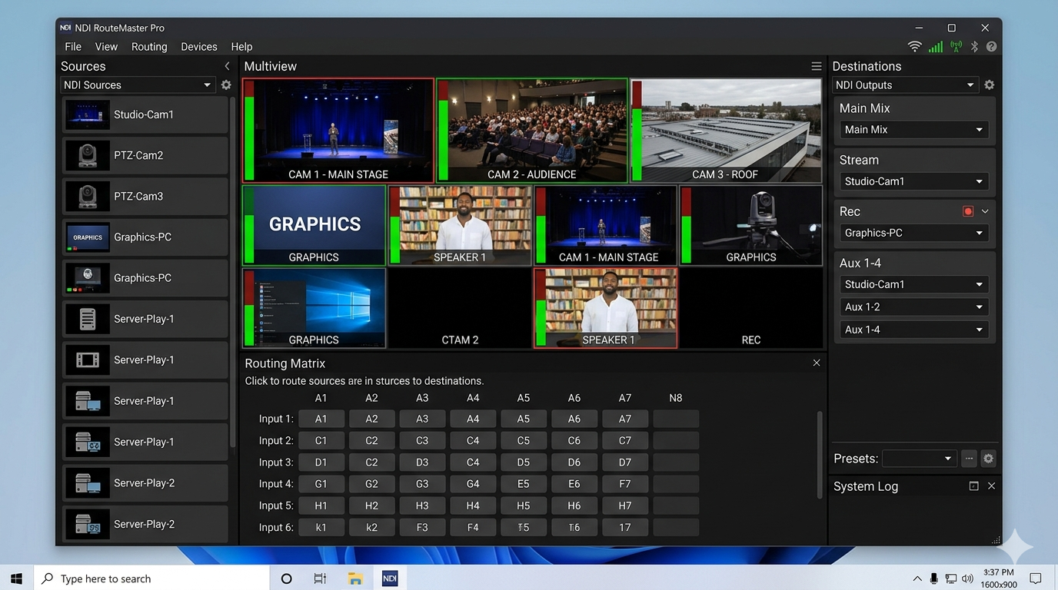
Task: Click routing button H4 in Input 5 row
Action: 473,505
